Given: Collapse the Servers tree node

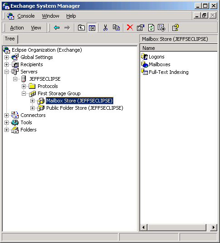Looking at the screenshot, I should coord(6,72).
